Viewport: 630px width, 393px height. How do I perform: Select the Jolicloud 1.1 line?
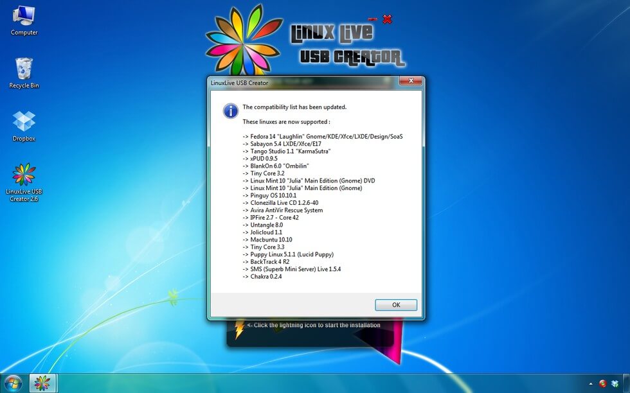pos(262,232)
